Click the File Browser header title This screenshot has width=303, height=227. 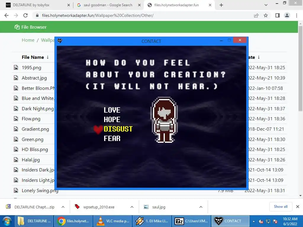(34, 27)
